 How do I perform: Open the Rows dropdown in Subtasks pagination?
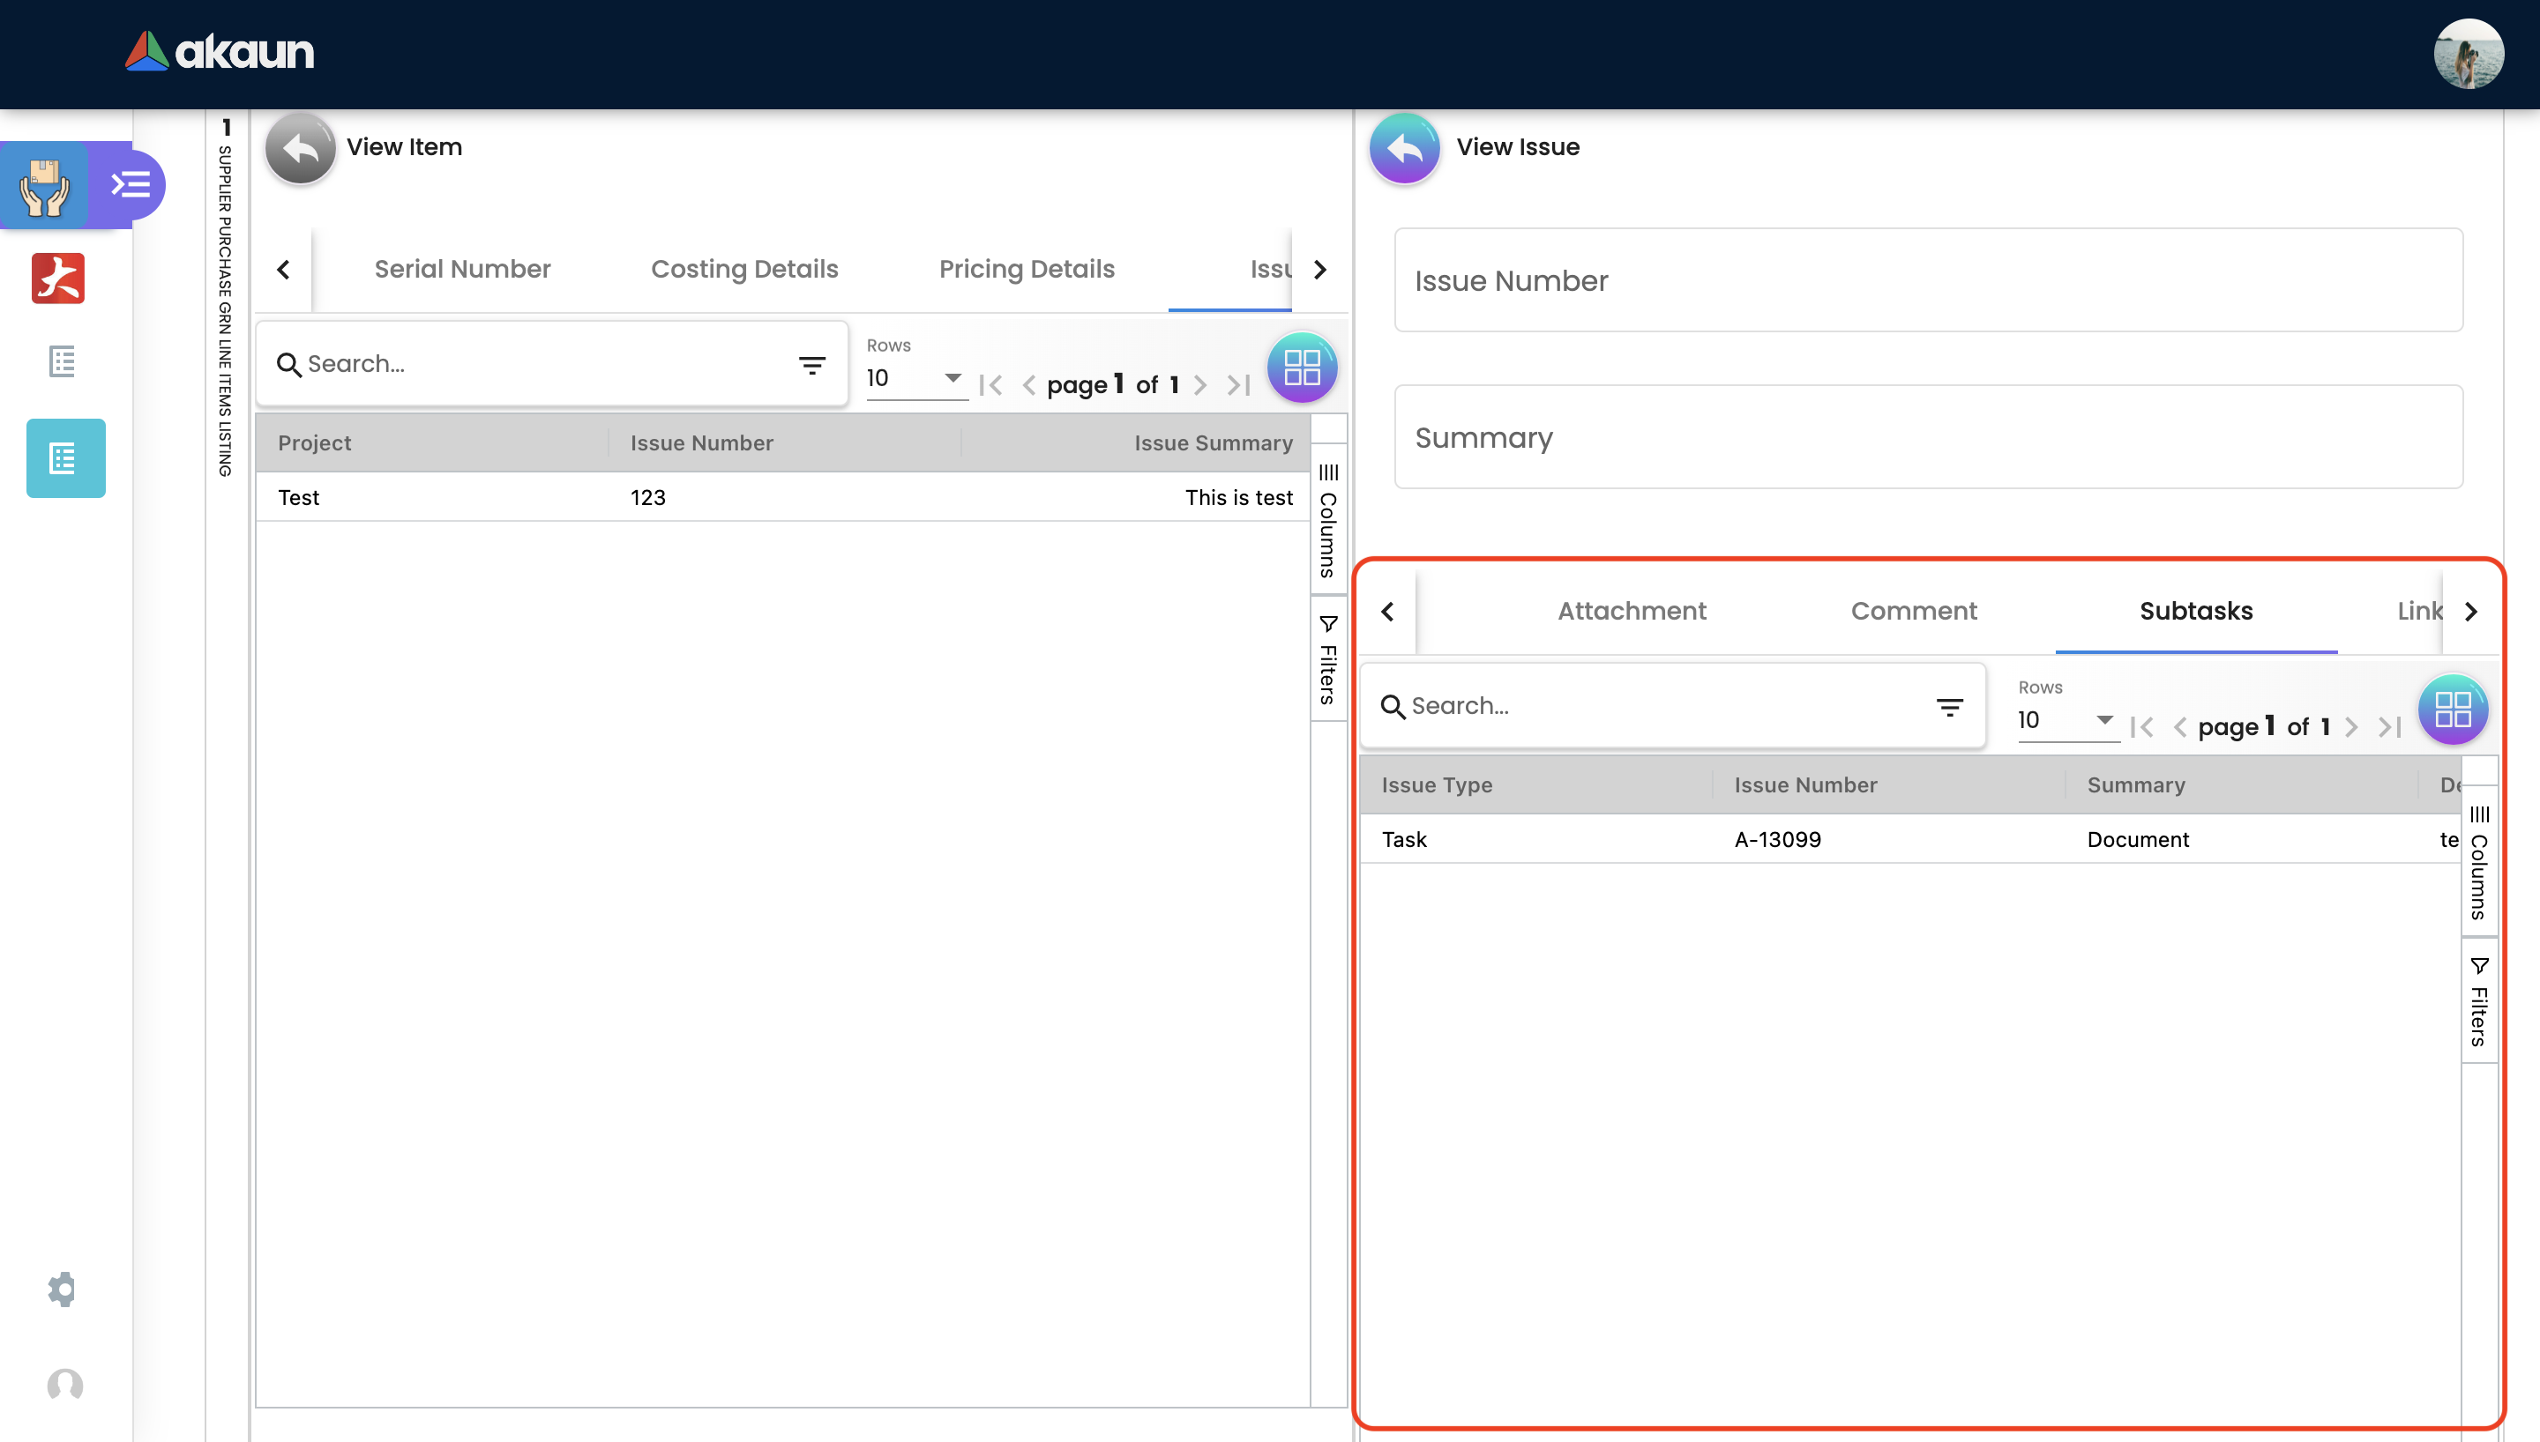tap(2066, 720)
